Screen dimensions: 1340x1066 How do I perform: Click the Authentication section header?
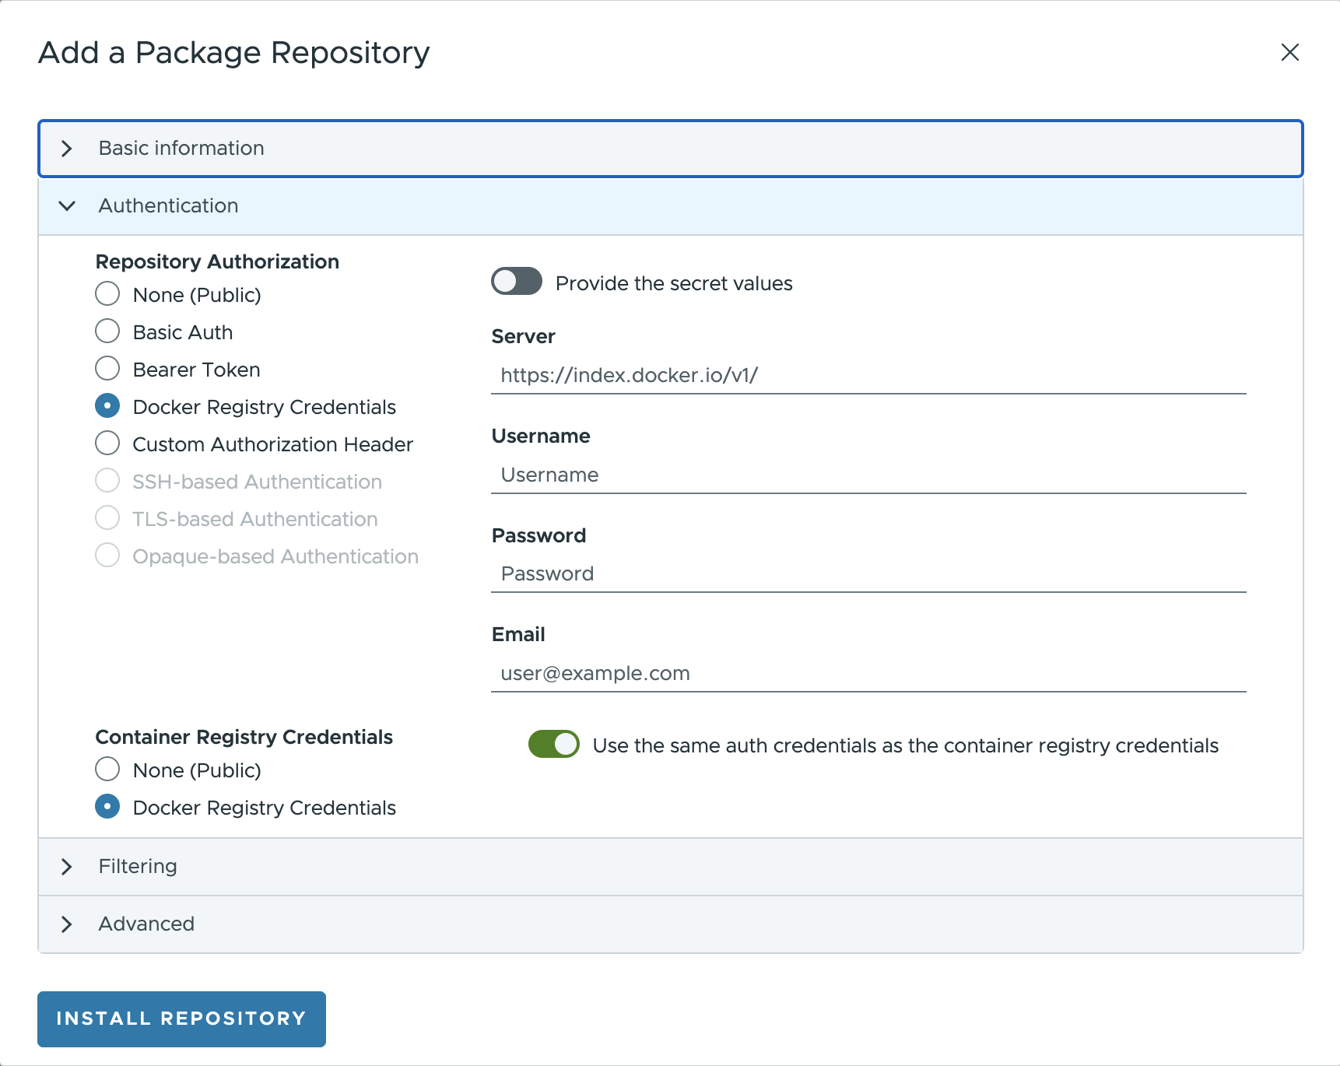click(x=168, y=205)
